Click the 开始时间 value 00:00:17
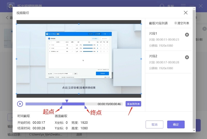The image size is (207, 139). pyautogui.click(x=39, y=122)
